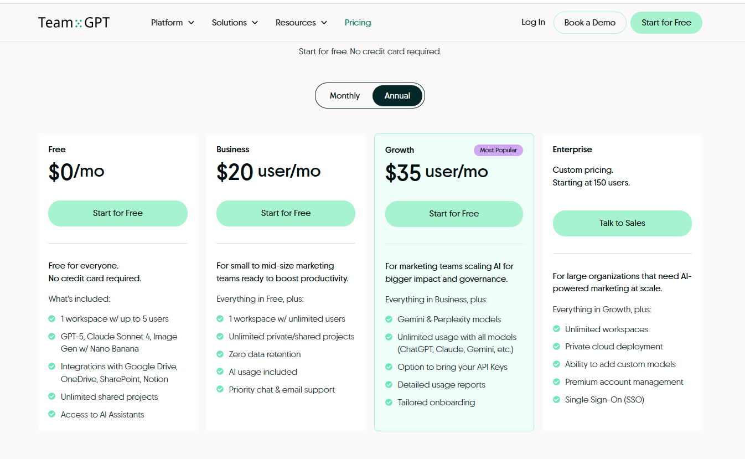This screenshot has width=745, height=459.
Task: Expand the Platform menu chevron
Action: pos(191,23)
